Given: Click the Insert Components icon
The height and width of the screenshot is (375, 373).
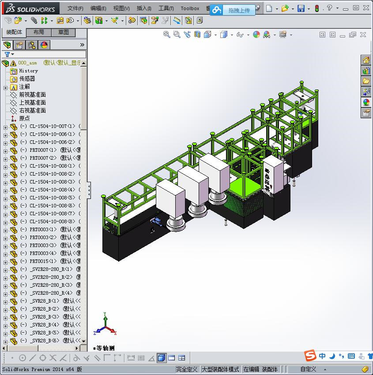Looking at the screenshot, I should point(18,21).
